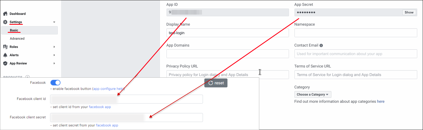Click the Contact Email info icon
This screenshot has width=423, height=130.
point(321,45)
